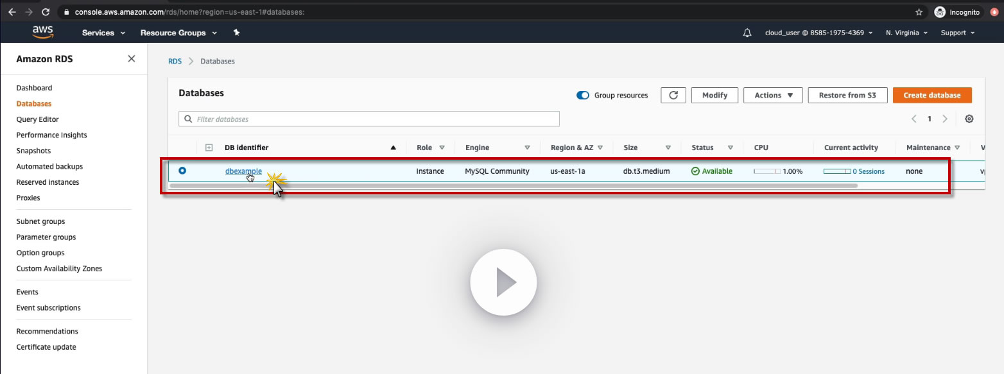The image size is (1004, 374).
Task: Sort by Size column
Action: (x=668, y=148)
